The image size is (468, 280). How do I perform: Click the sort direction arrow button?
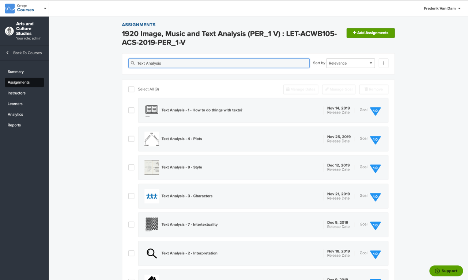click(x=383, y=63)
